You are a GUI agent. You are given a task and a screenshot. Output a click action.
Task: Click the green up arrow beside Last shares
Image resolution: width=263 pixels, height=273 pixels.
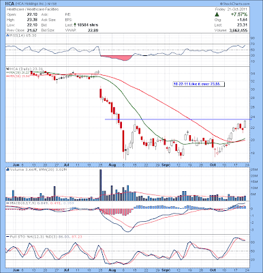tap(75, 25)
